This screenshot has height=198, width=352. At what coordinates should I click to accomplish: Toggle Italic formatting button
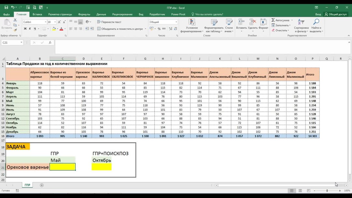(30, 29)
